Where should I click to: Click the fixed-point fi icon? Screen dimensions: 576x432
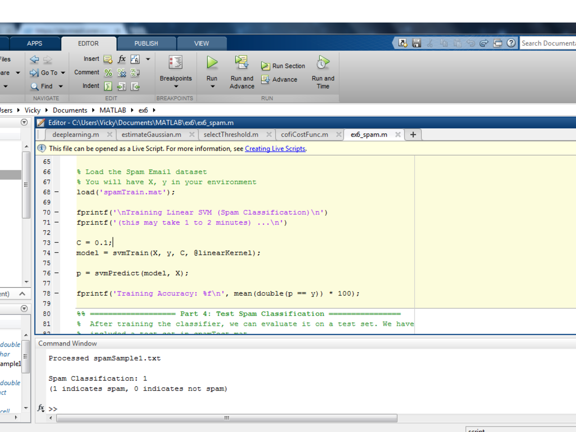135,59
